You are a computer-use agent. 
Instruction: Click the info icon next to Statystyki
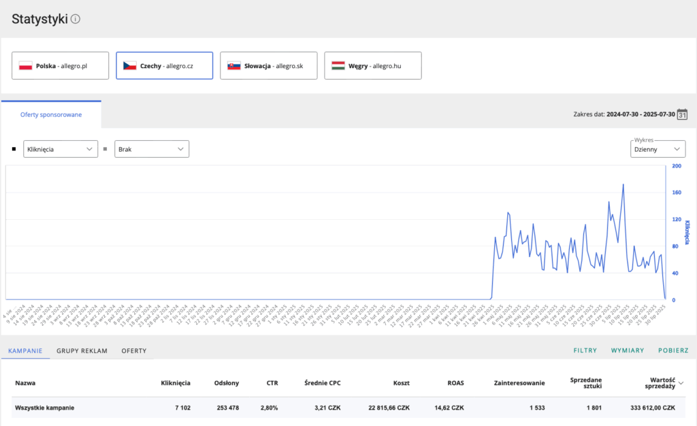76,19
